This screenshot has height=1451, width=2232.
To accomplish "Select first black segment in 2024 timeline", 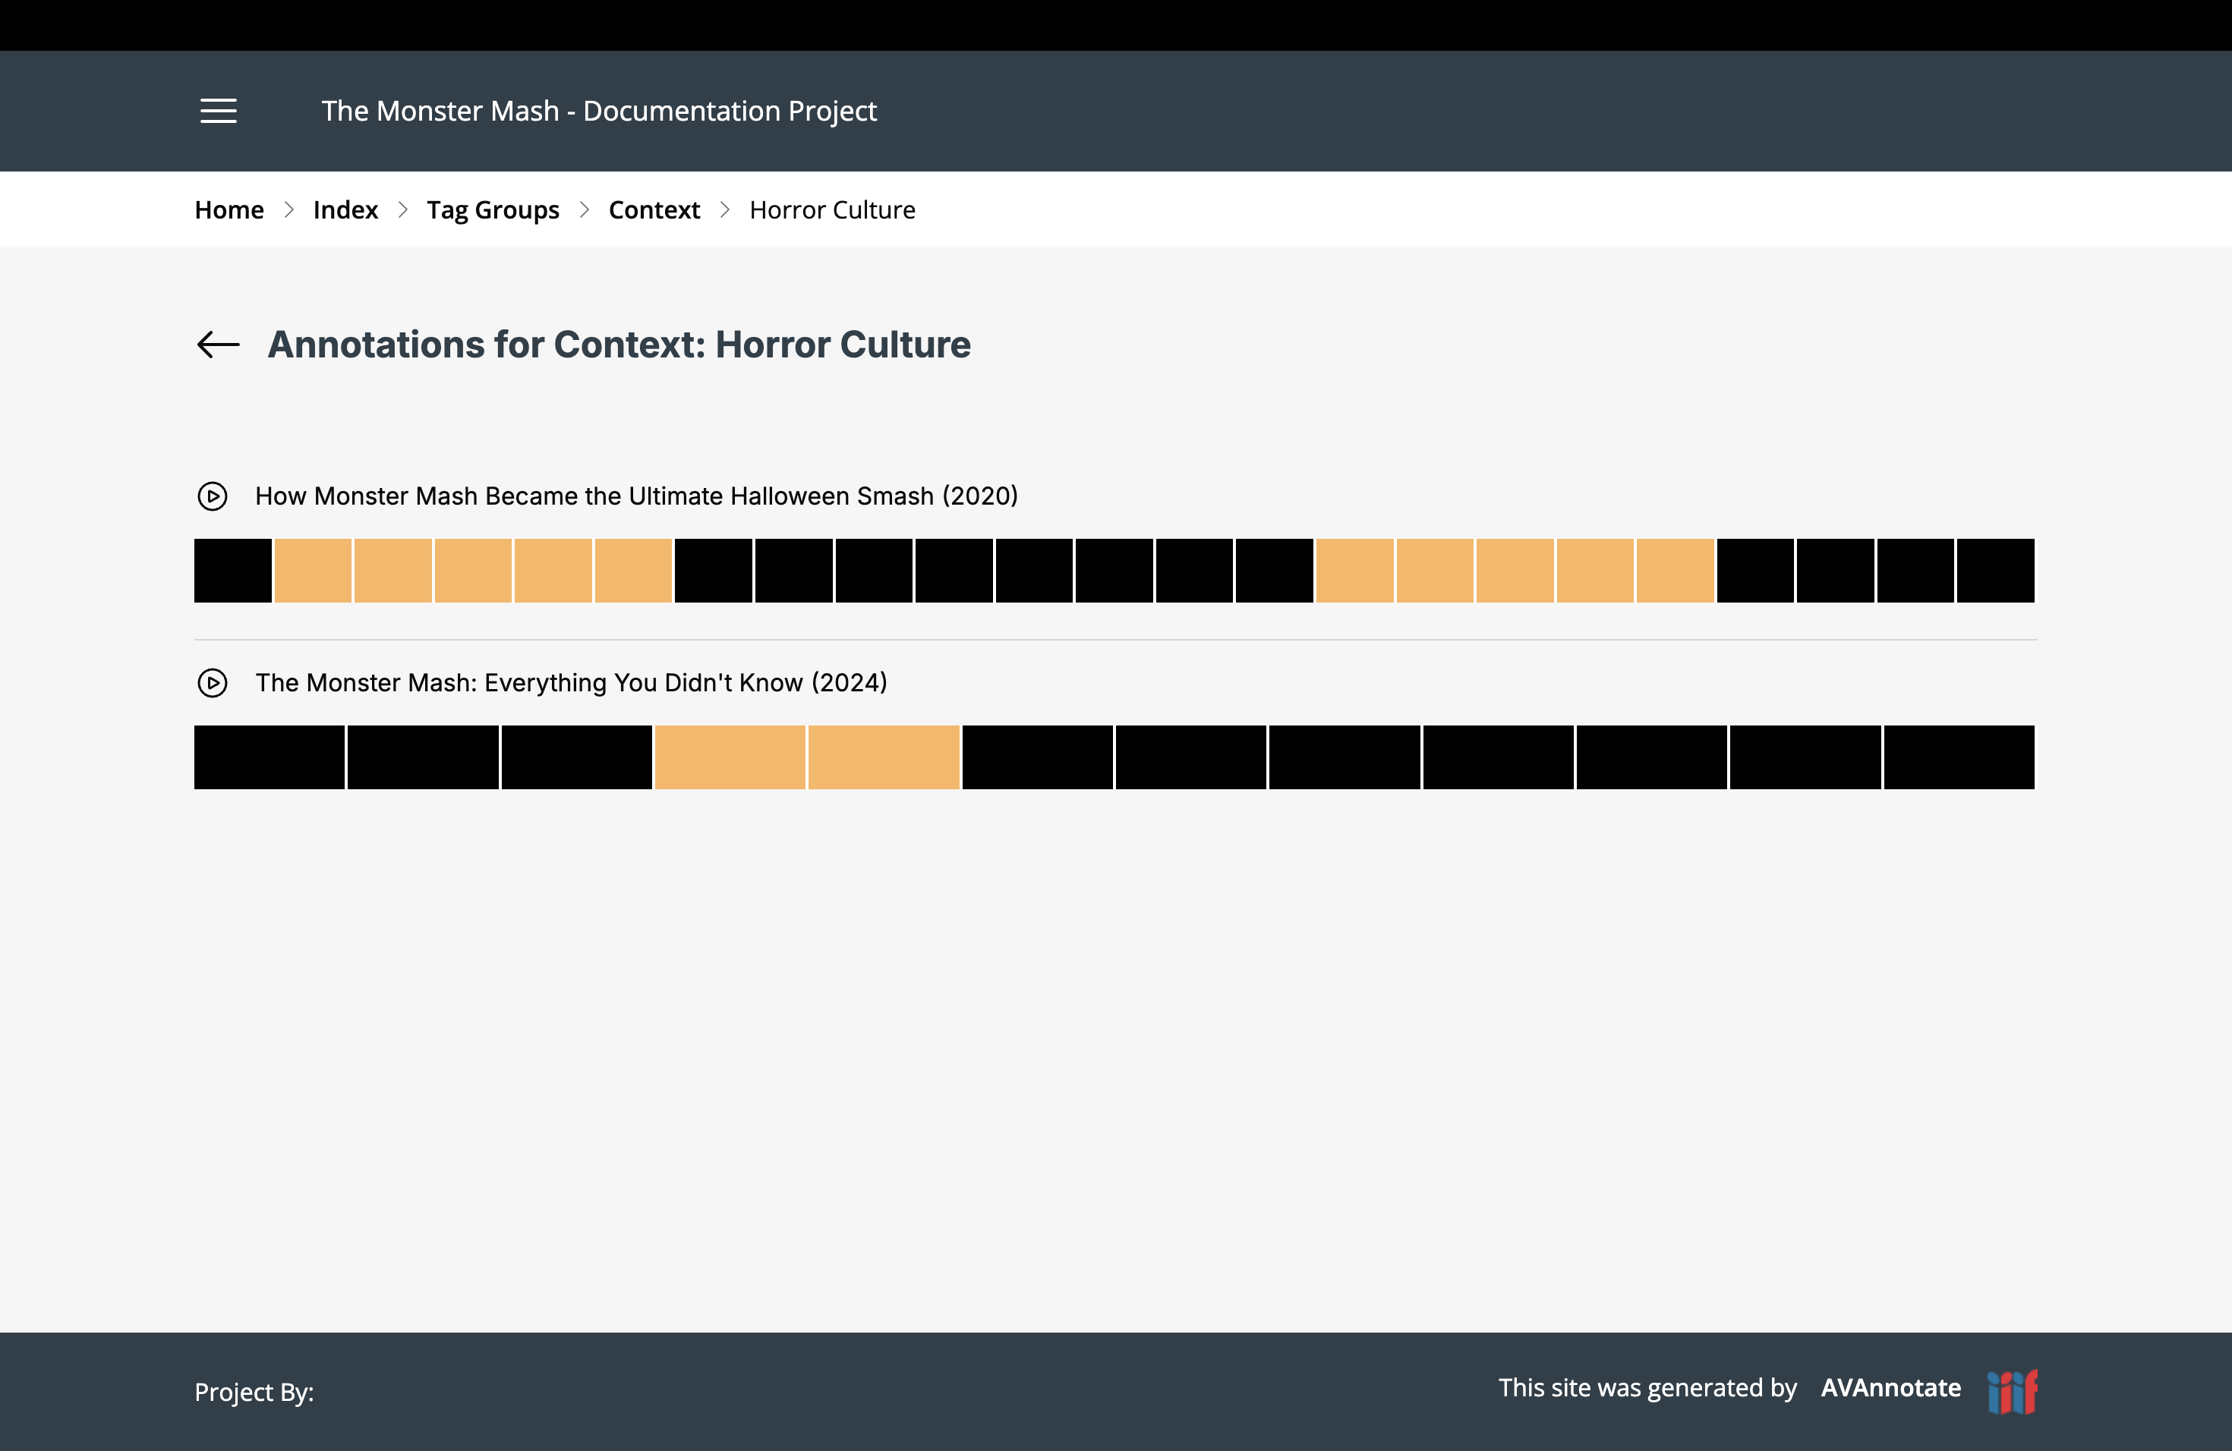I will point(270,757).
